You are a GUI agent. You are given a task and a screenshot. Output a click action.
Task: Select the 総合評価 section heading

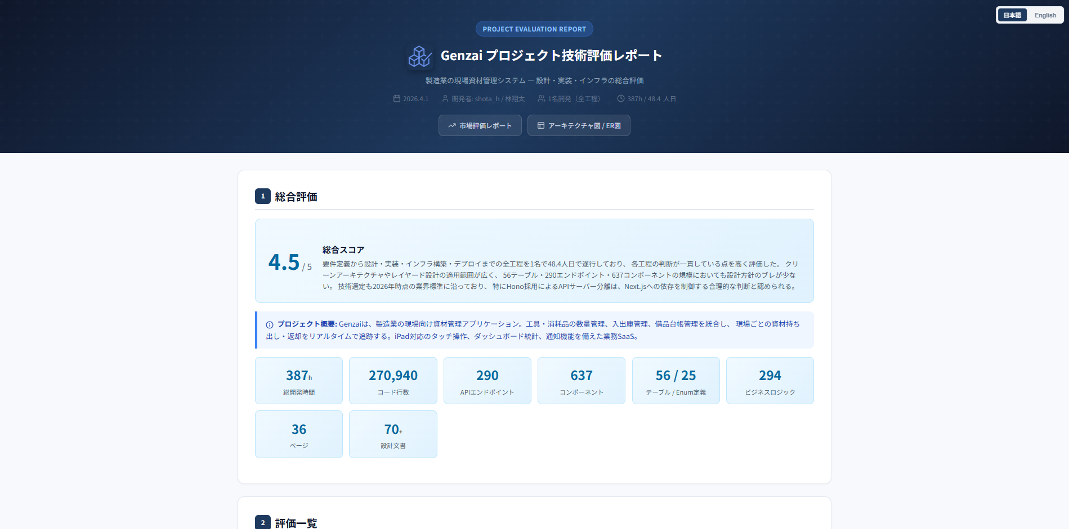tap(295, 196)
